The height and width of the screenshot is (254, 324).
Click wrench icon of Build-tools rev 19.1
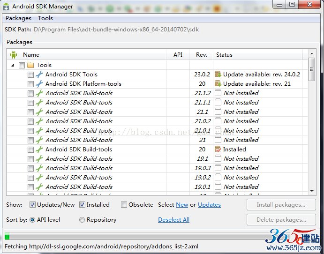pyautogui.click(x=39, y=158)
